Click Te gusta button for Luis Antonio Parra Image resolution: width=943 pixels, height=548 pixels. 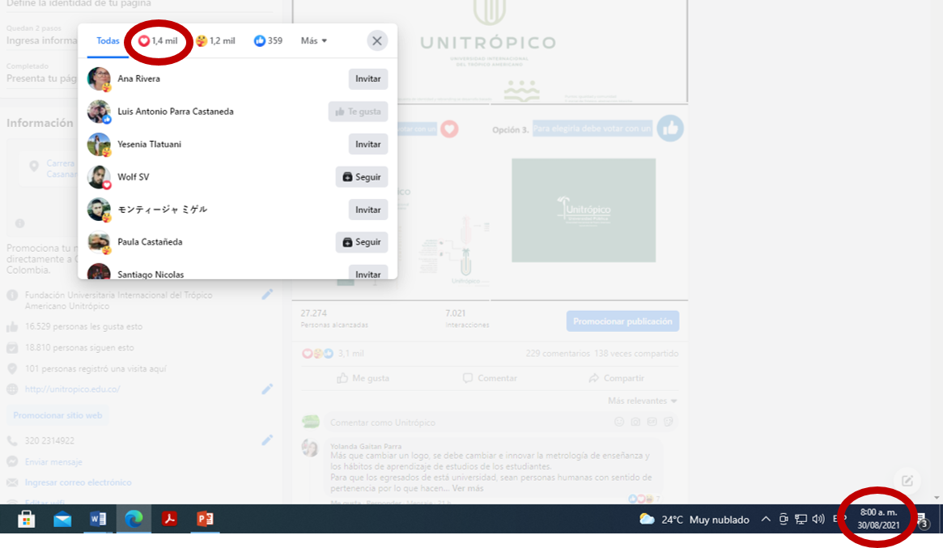(x=358, y=111)
